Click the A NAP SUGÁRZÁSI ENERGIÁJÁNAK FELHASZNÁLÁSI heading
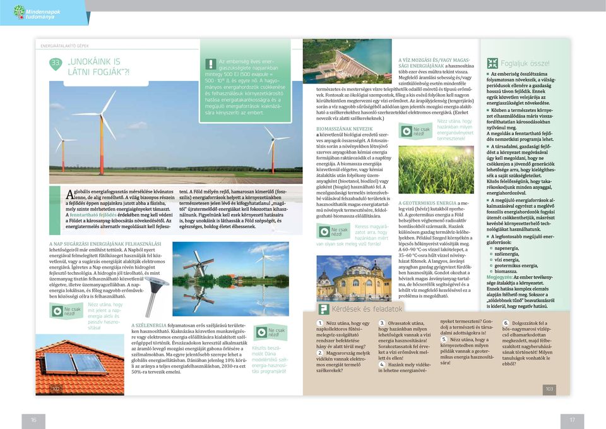606x429 pixels. coord(105,244)
